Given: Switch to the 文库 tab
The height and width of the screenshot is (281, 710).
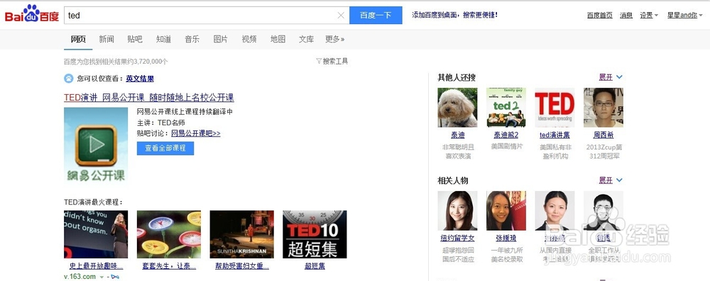Looking at the screenshot, I should pos(306,40).
